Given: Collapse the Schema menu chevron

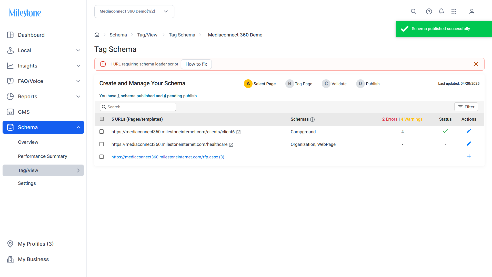Looking at the screenshot, I should (78, 127).
